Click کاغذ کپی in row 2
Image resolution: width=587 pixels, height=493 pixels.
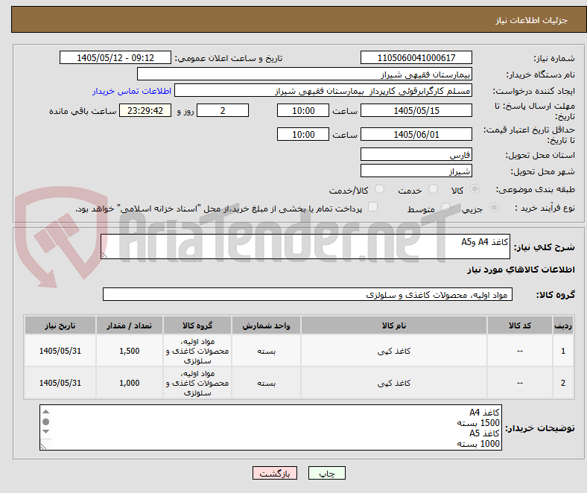click(394, 383)
